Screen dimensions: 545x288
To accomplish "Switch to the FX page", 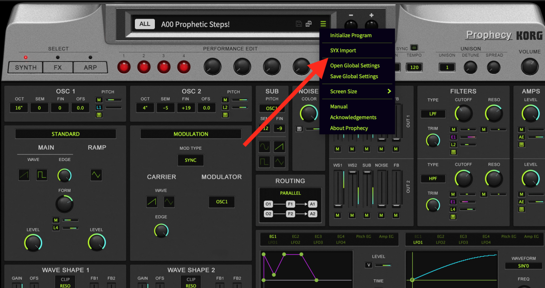I will [x=58, y=68].
